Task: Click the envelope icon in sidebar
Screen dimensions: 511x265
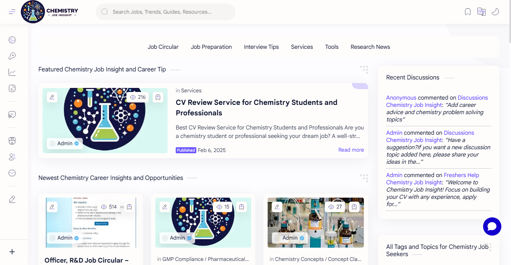Action: point(12,173)
